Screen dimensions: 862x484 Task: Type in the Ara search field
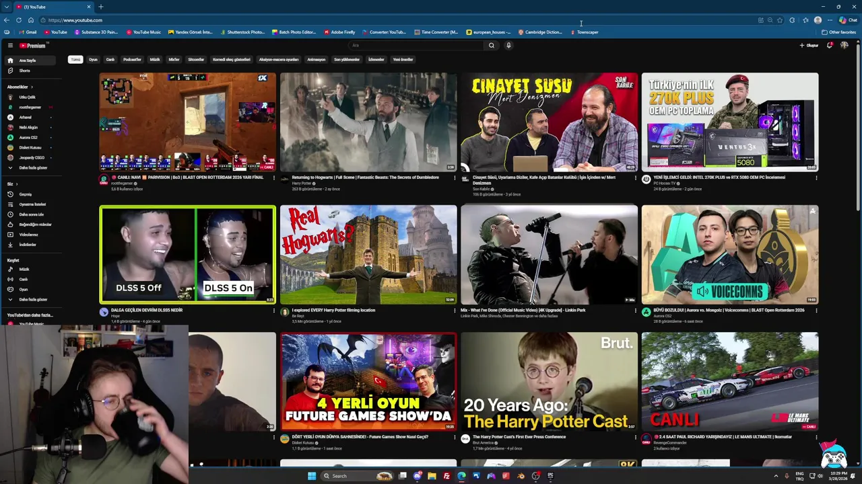point(416,46)
